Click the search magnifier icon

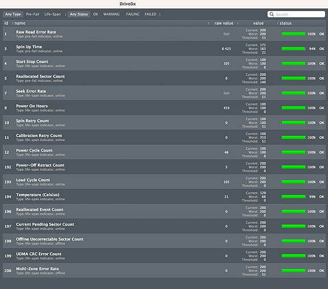tap(272, 14)
